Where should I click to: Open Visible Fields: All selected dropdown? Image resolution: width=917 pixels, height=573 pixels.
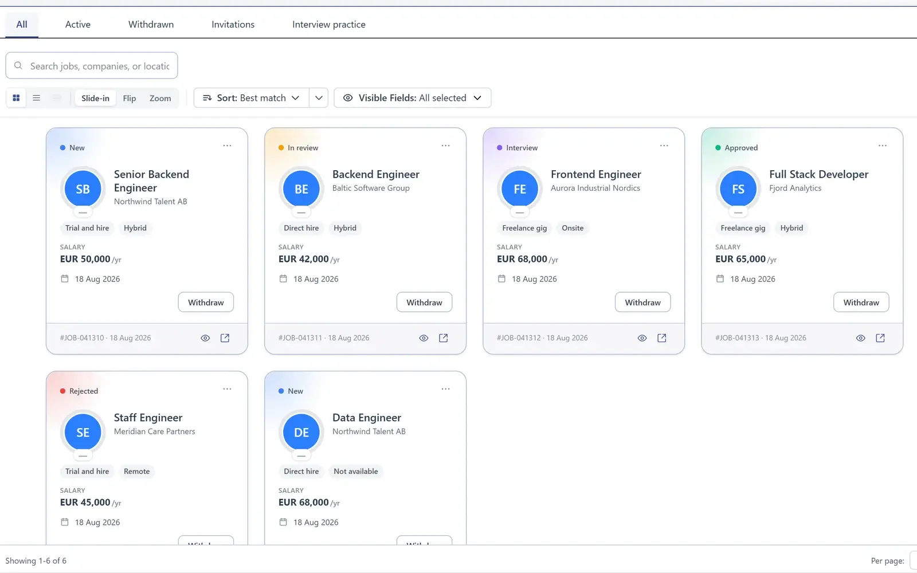click(413, 98)
